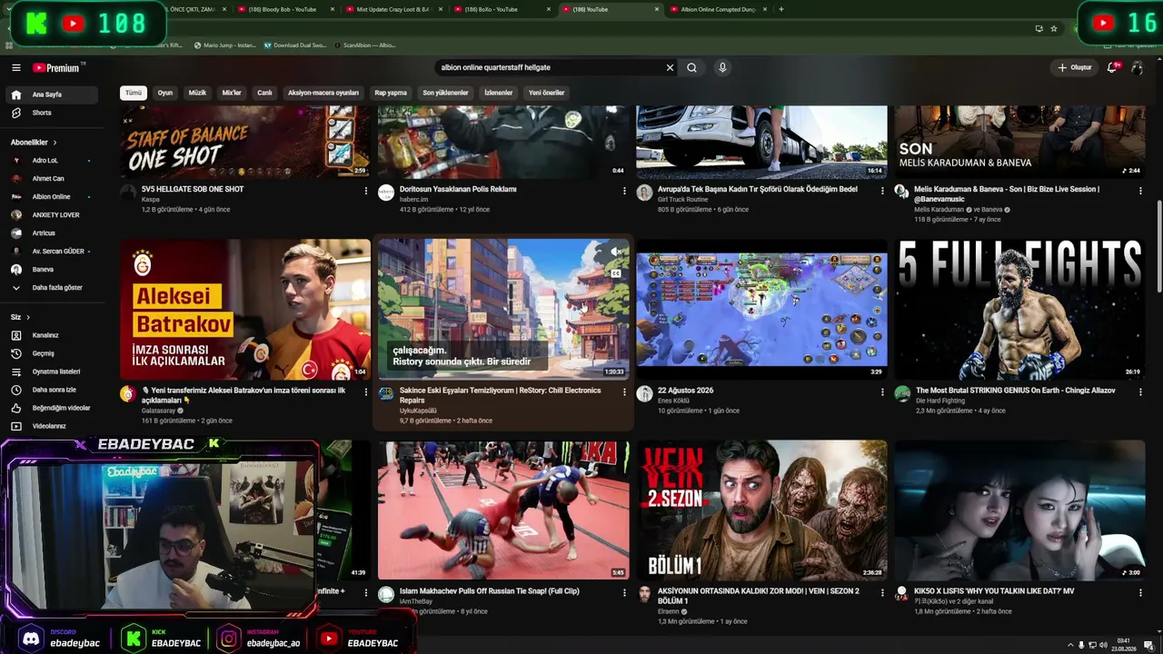This screenshot has height=654, width=1163.
Task: Open the ScanAlbion bookmark
Action: click(x=363, y=45)
